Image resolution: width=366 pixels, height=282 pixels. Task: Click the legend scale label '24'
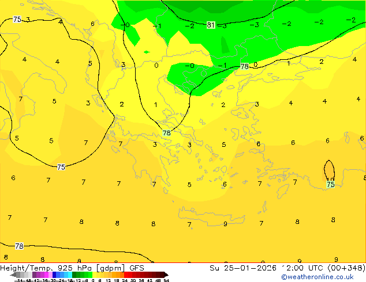coord(125,281)
